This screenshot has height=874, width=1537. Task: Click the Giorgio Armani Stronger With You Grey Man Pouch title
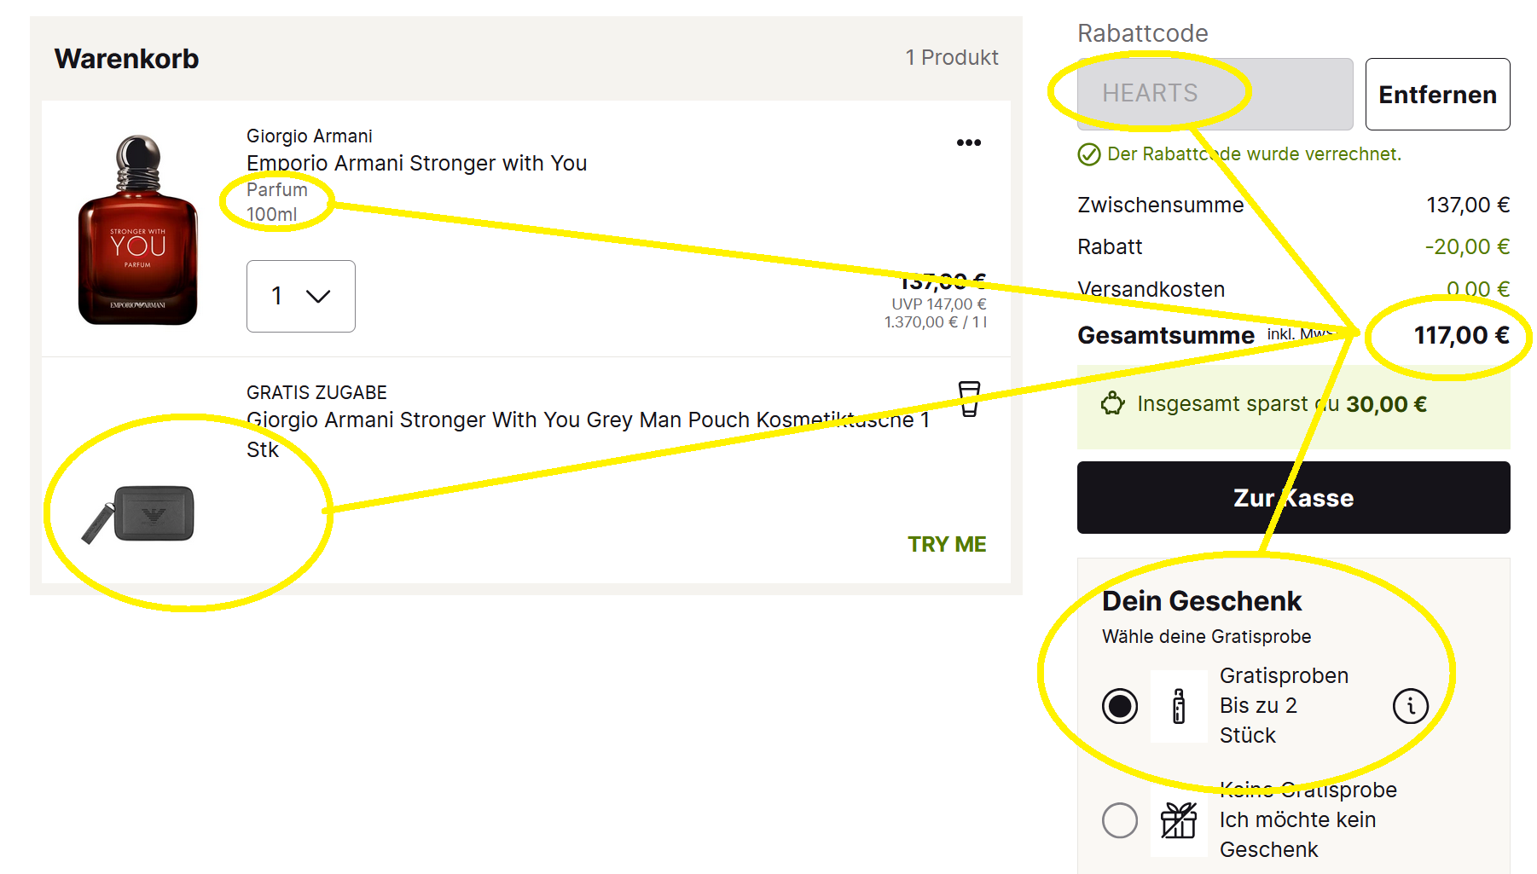click(588, 434)
